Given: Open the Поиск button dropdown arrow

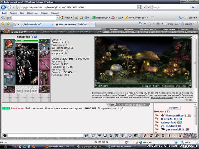Looking at the screenshot, I should click(x=71, y=18).
